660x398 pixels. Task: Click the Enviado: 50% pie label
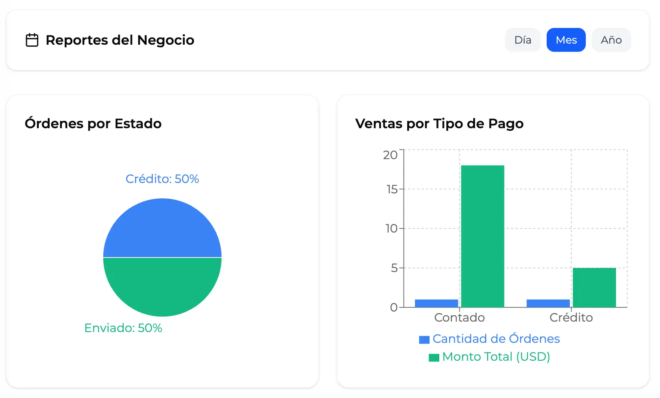pos(123,328)
